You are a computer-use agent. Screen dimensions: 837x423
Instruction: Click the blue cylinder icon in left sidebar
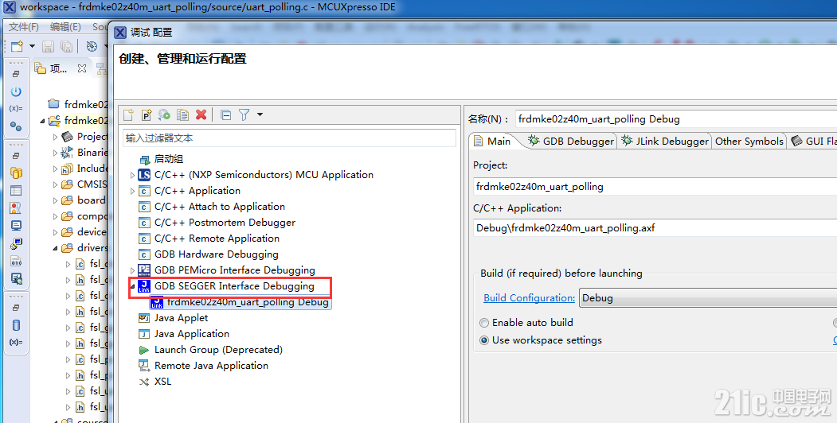16,325
